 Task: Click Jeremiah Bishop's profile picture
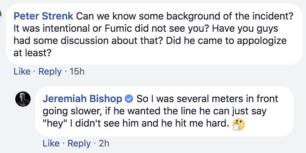click(23, 99)
